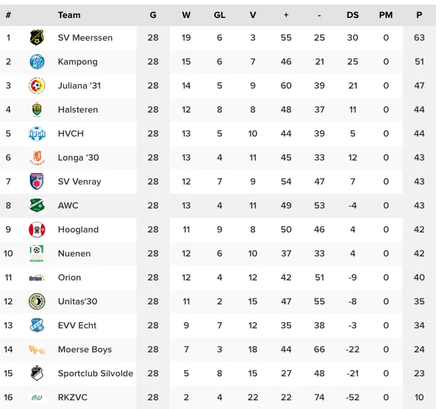Click the Juliana '31 club crest
Image resolution: width=440 pixels, height=409 pixels.
click(x=37, y=86)
